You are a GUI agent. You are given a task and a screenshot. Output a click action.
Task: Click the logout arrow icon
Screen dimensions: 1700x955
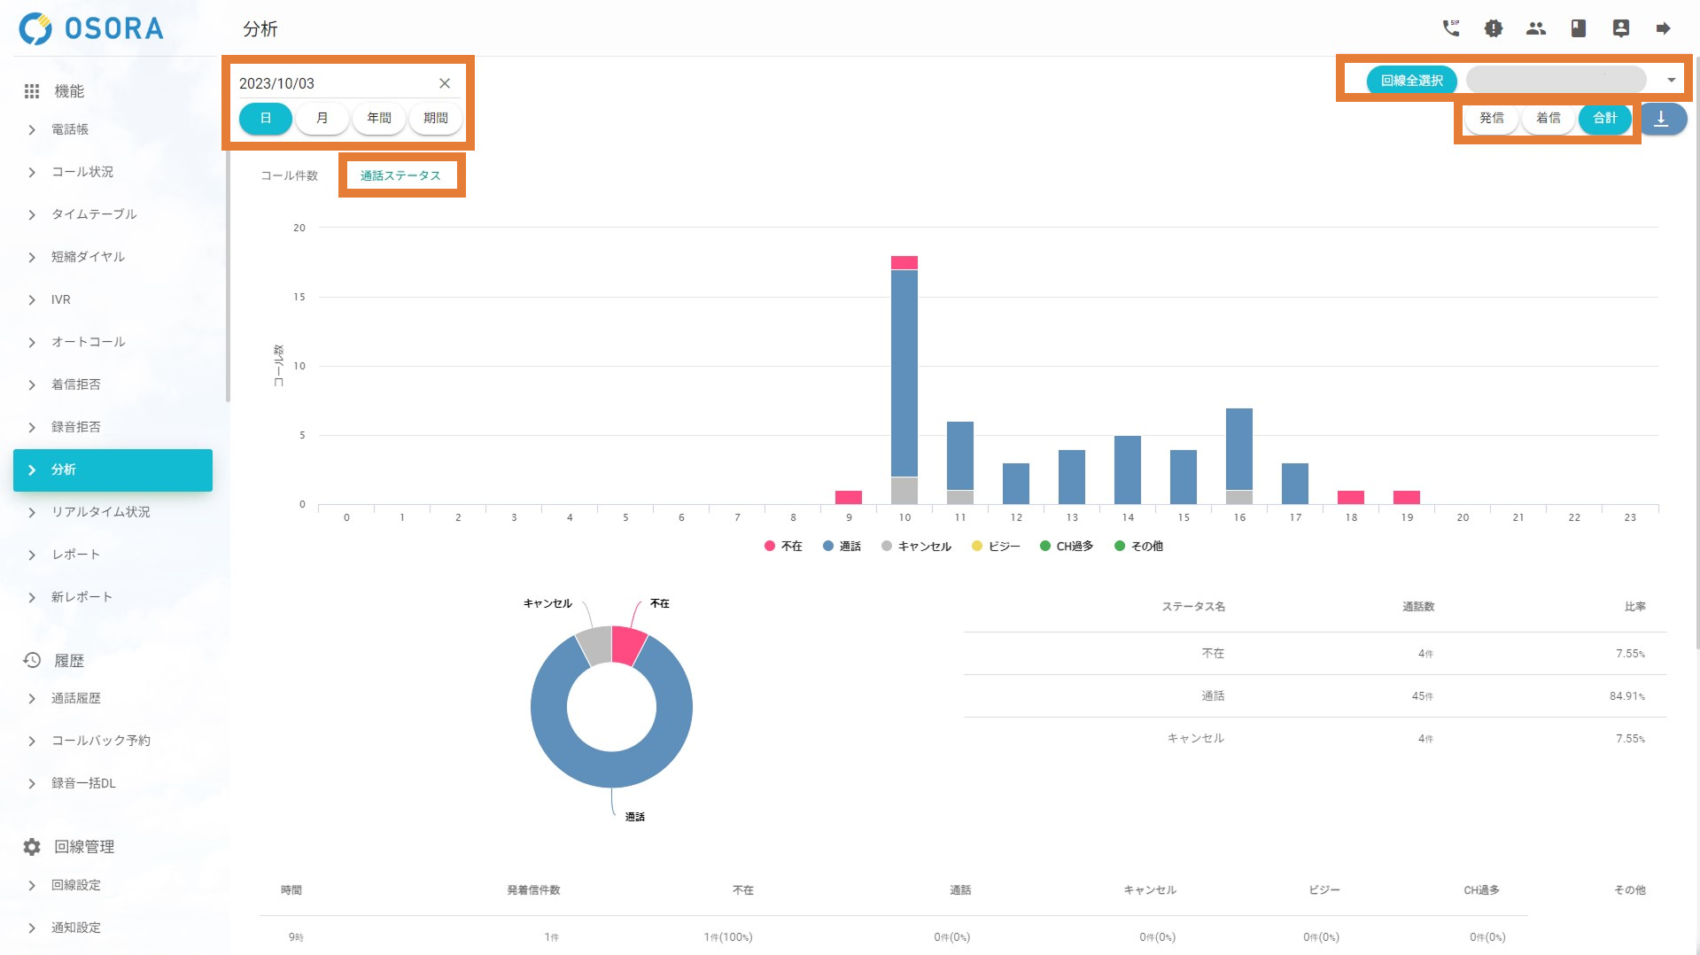1663,28
